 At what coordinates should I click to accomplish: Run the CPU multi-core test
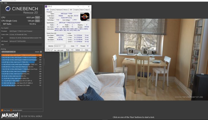coord(37,17)
